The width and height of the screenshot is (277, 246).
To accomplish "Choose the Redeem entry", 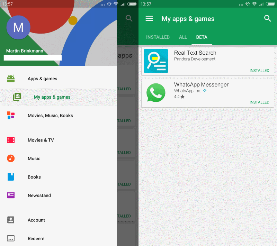I will pyautogui.click(x=59, y=238).
